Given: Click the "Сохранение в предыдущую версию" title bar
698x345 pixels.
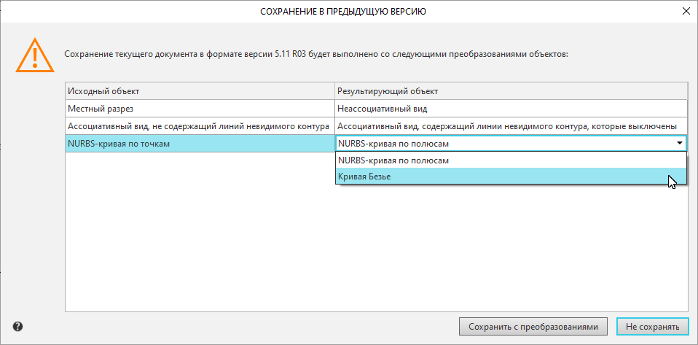Looking at the screenshot, I should (x=342, y=12).
